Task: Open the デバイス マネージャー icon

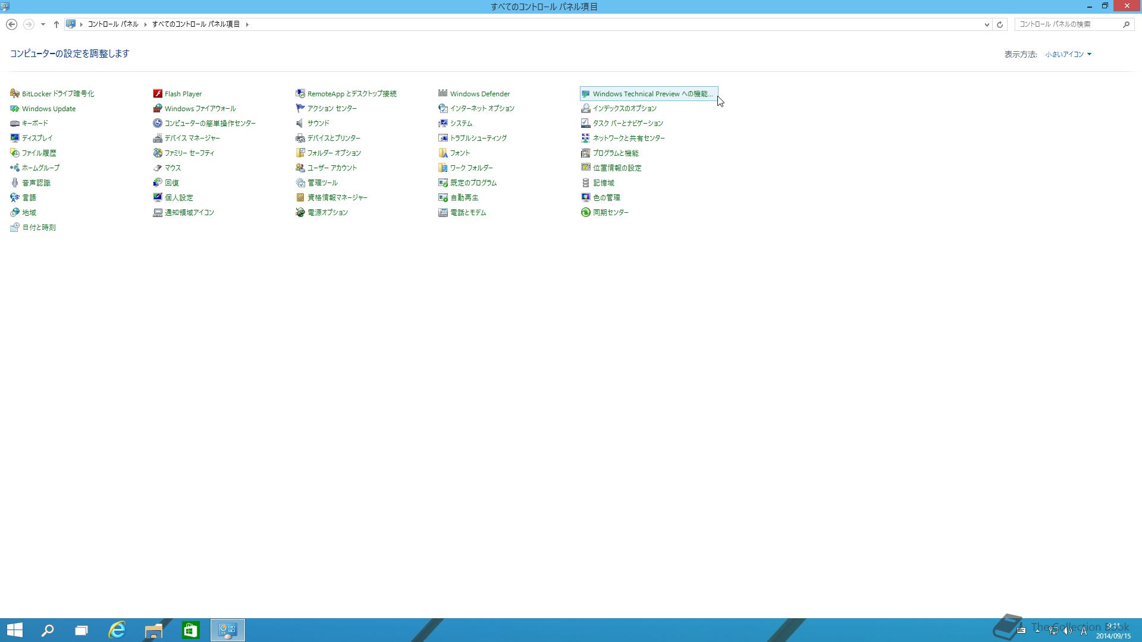Action: 158,138
